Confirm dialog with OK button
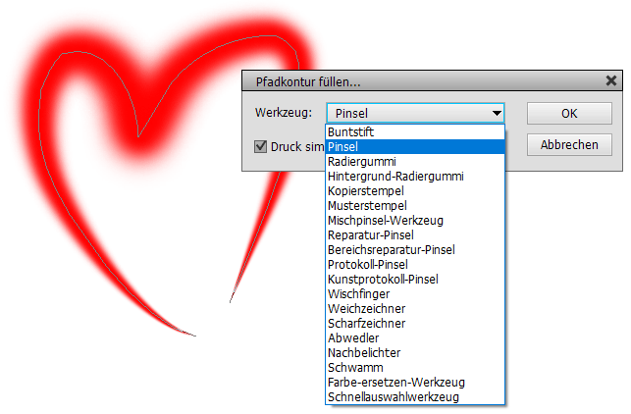Screen dimensions: 631x414 tap(569, 113)
